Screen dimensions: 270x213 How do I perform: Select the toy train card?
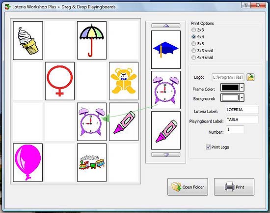92,162
